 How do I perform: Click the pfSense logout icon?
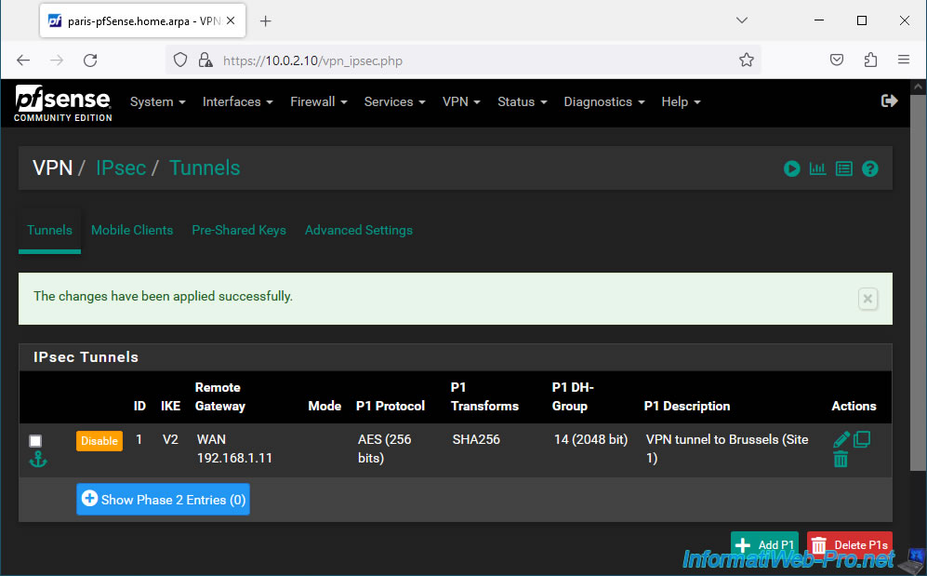[x=889, y=101]
